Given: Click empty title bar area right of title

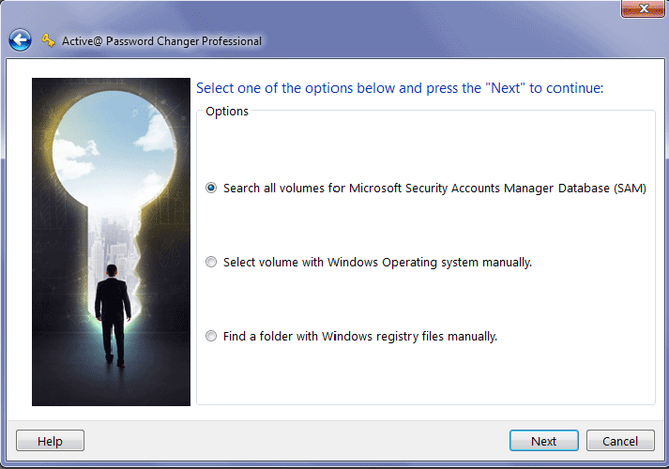Looking at the screenshot, I should pyautogui.click(x=450, y=41).
